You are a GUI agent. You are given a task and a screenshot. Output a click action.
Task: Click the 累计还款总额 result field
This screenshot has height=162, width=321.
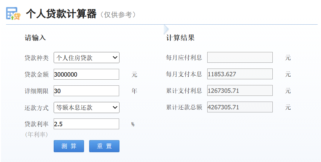click(x=240, y=107)
